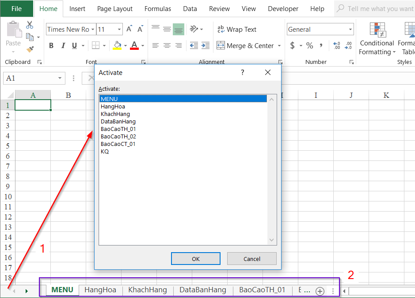
Task: Select HangHoa in the Activate list
Action: click(x=183, y=106)
